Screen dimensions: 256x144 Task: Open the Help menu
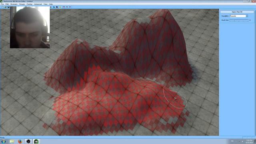click(51, 4)
